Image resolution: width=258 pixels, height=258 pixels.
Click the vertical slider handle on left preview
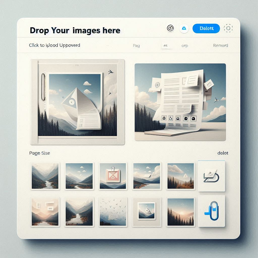click(43, 87)
